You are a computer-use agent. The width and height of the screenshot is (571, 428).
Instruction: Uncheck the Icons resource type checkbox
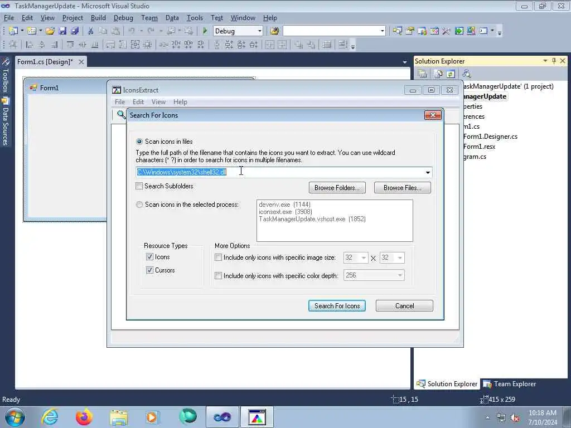[149, 257]
